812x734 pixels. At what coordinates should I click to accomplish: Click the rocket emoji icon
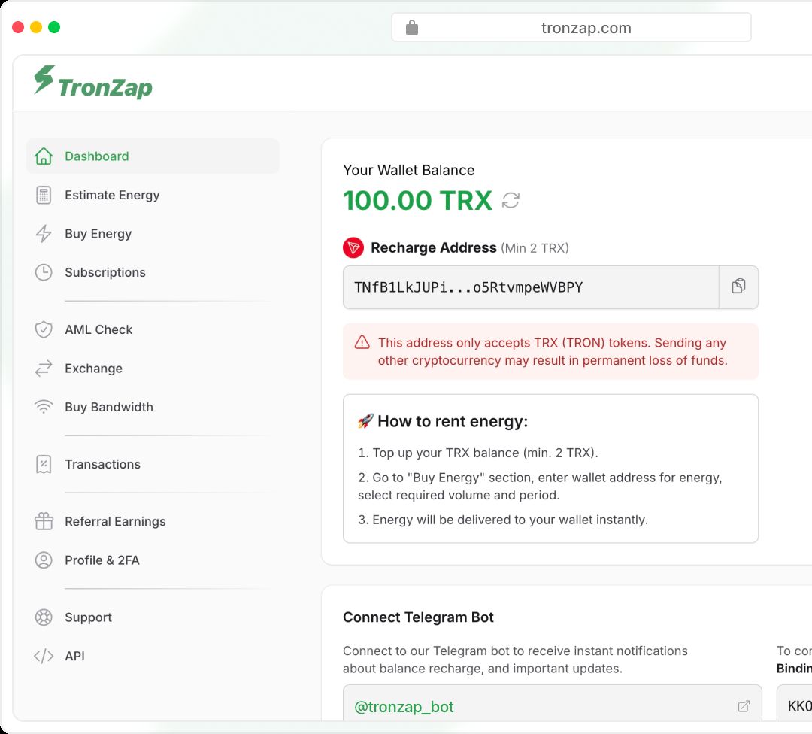365,421
